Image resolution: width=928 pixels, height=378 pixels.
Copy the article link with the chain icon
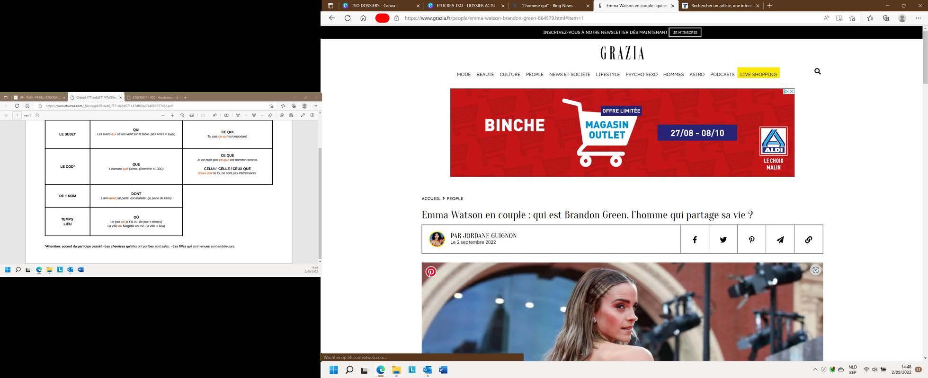click(x=808, y=240)
